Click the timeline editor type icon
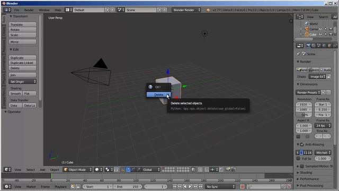This screenshot has height=191, width=339. [7, 187]
